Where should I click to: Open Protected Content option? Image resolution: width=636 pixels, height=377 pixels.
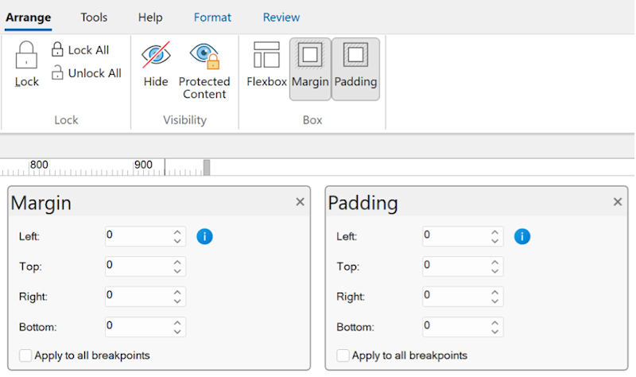click(x=204, y=56)
